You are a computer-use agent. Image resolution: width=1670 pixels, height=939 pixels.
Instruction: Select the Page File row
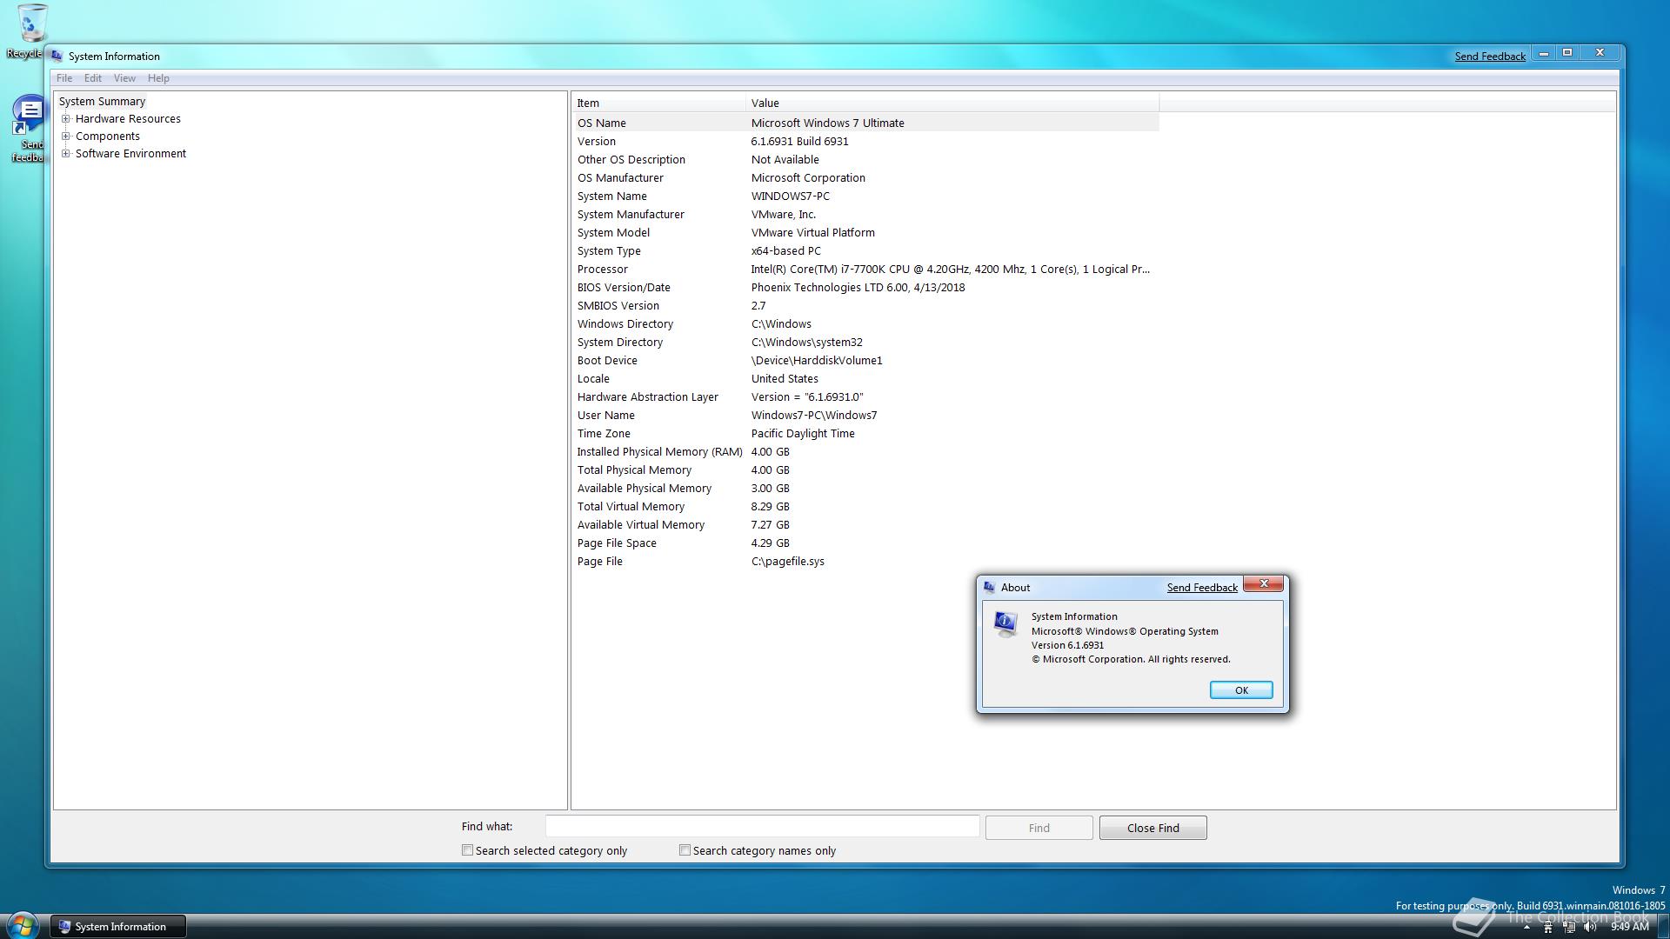pos(865,562)
